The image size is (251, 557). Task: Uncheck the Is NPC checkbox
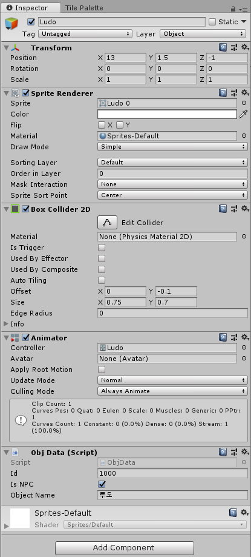[x=102, y=484]
